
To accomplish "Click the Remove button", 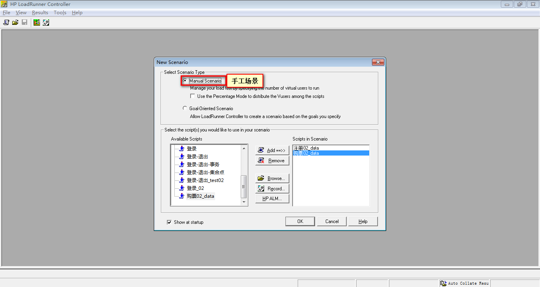I will (x=272, y=161).
